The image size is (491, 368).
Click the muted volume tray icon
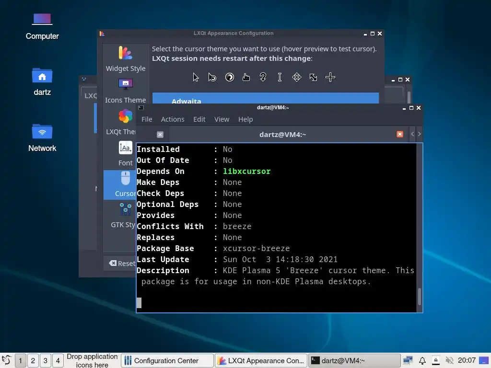(x=450, y=360)
